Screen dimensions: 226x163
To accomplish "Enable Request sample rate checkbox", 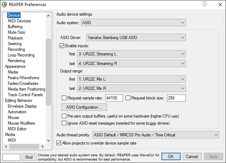I will click(x=64, y=98).
